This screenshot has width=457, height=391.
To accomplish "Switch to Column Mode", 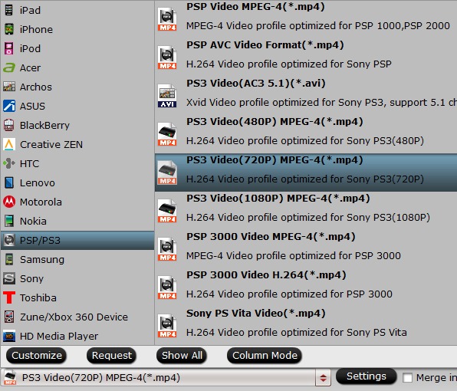I will click(x=265, y=356).
